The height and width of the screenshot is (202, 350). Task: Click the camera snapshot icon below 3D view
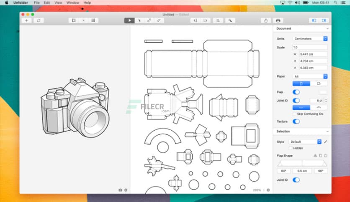120,190
